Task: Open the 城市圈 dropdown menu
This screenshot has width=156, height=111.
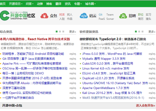Action: pos(90,4)
